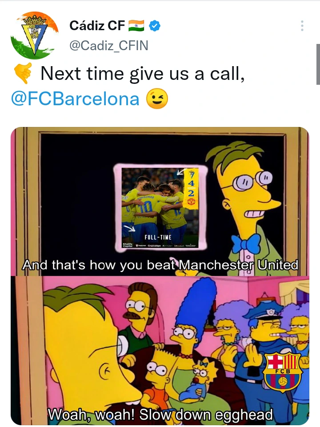Open the top Professor Frink meme panel
This screenshot has width=320, height=427.
(160, 202)
